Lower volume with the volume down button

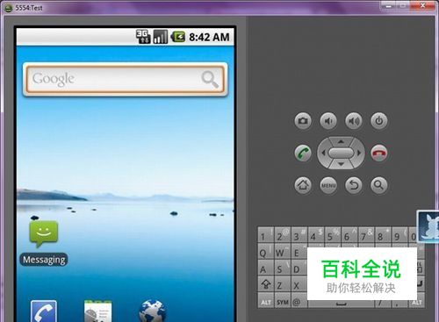(x=328, y=121)
